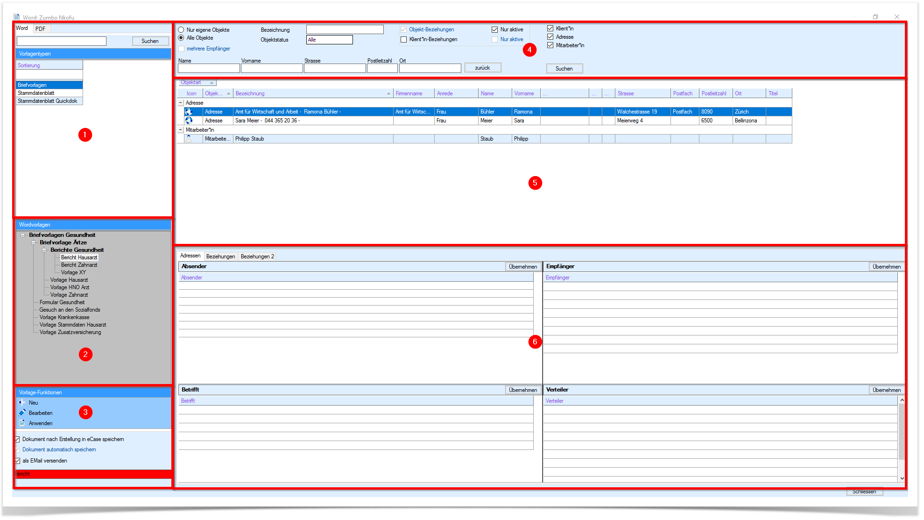Viewport: 924px width, 520px height.
Task: Select Vorlage Zusatzversicherung in the tree
Action: 71,332
